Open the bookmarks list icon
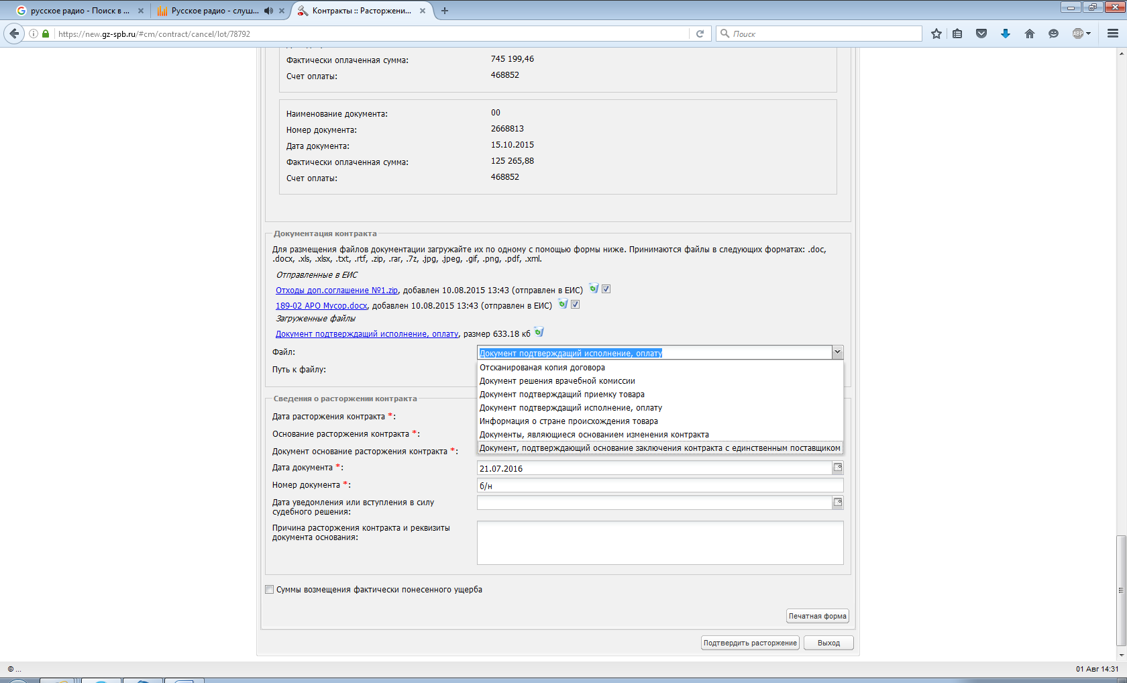 point(957,34)
